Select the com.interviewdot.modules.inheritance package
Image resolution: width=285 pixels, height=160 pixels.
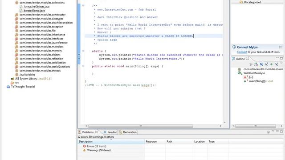pos(42,35)
